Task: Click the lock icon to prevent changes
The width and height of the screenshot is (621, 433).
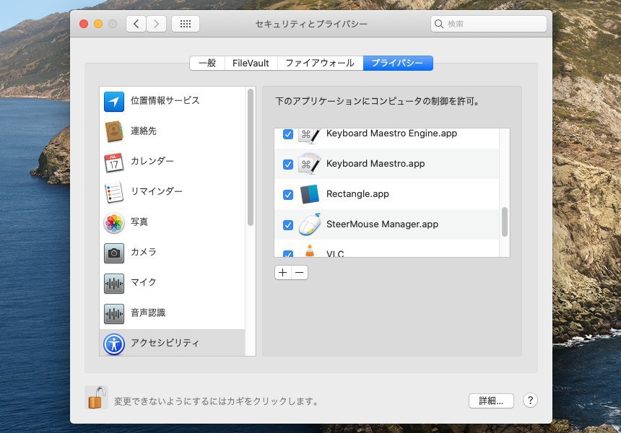Action: click(x=96, y=398)
